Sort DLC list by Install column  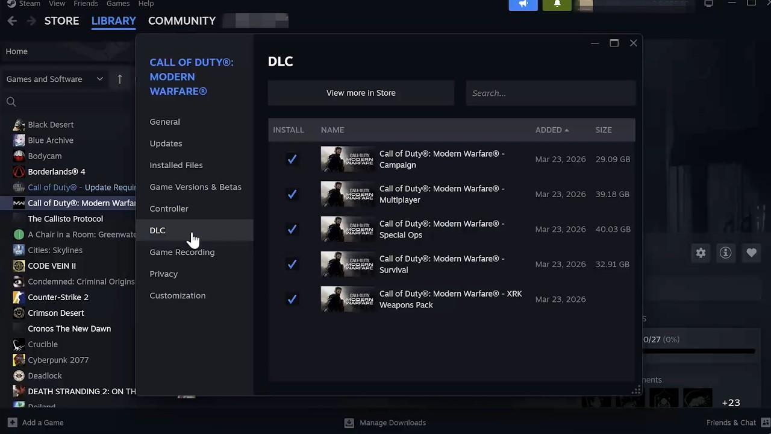(289, 130)
